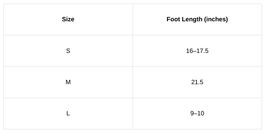266x133 pixels.
Task: Click the 'Size' column header
Action: coord(68,19)
